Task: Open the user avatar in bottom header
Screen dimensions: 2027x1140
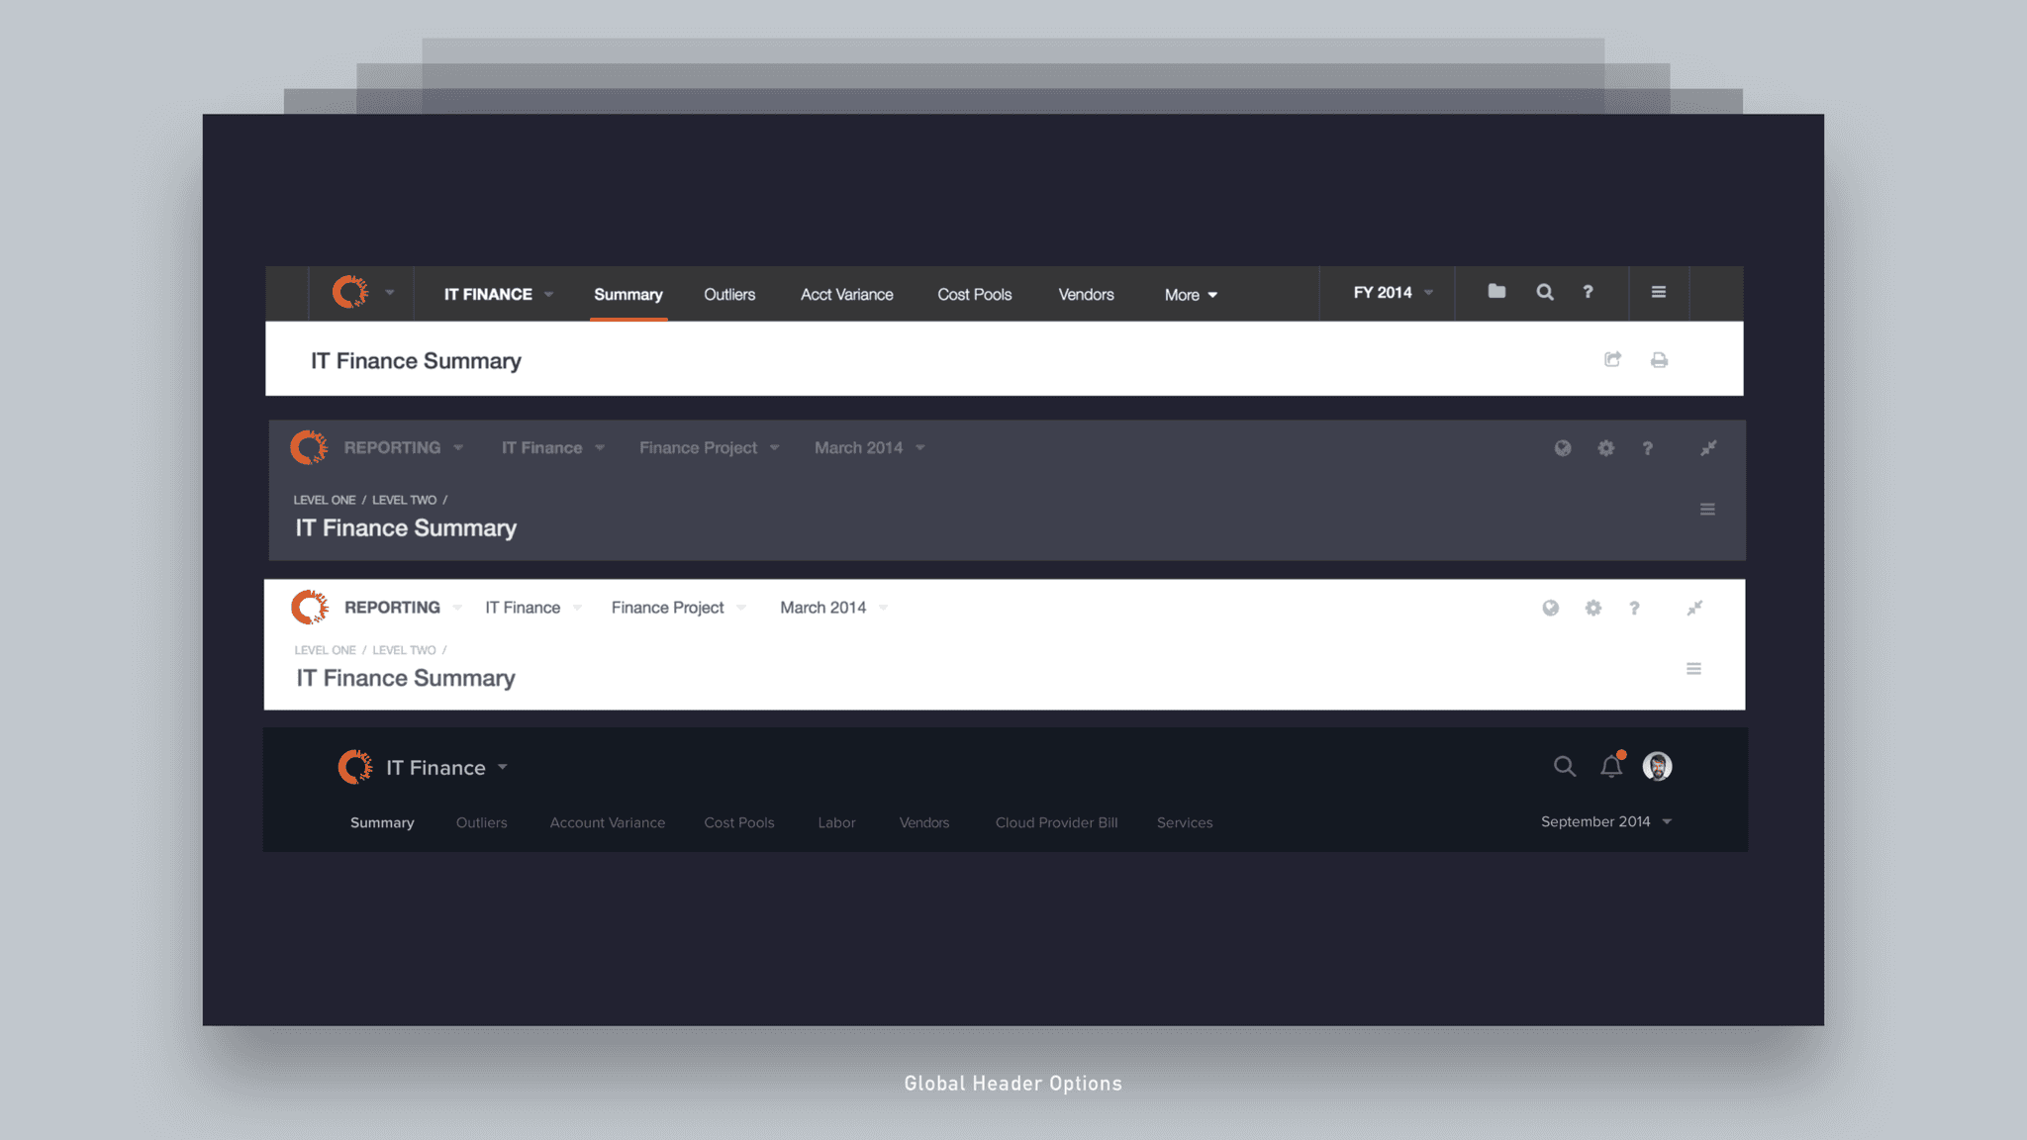Action: [x=1657, y=766]
